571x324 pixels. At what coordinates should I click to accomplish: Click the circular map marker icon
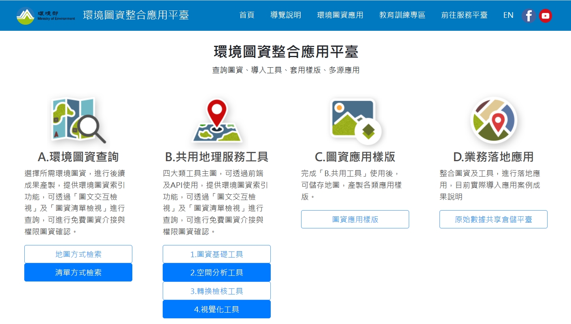point(493,121)
